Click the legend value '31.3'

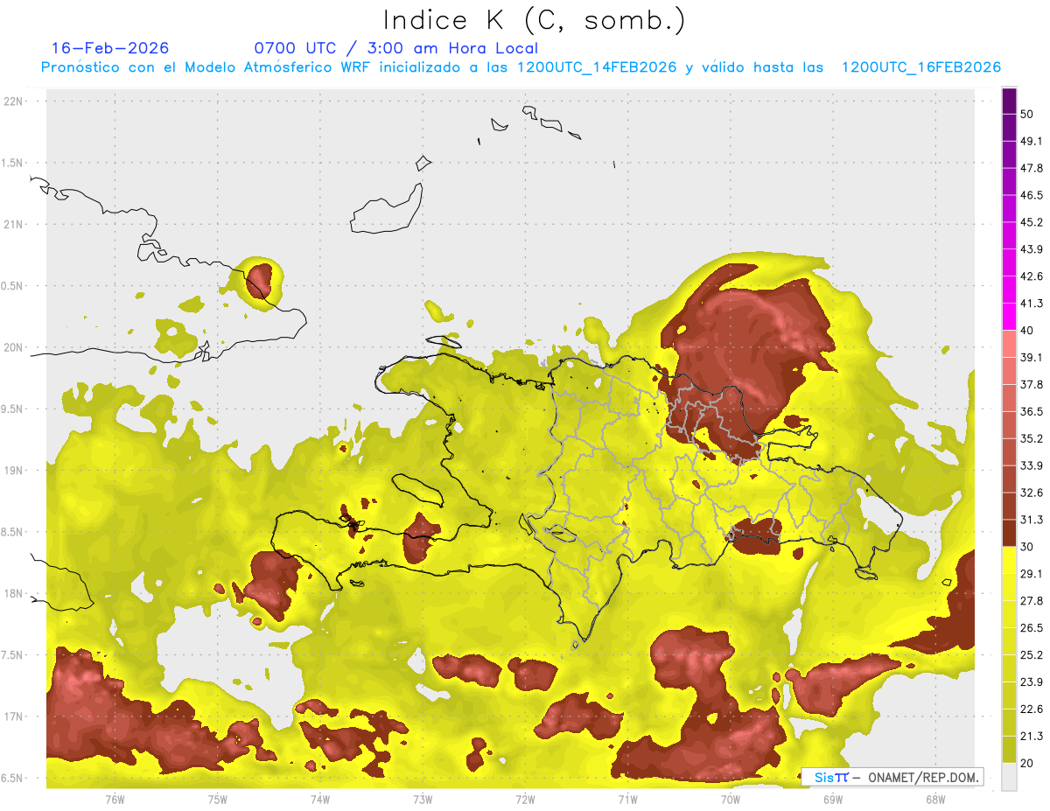pos(1032,520)
